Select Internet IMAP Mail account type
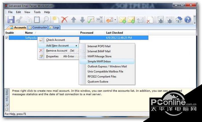 tap(107, 51)
